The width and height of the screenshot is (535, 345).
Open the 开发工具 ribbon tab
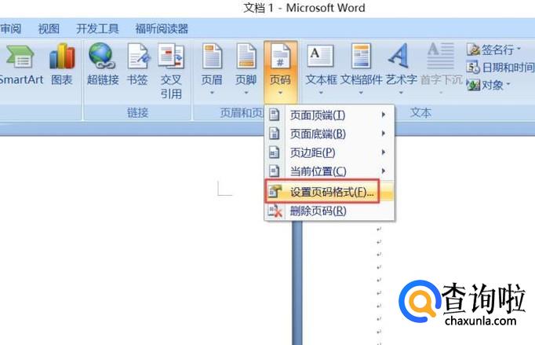click(97, 29)
